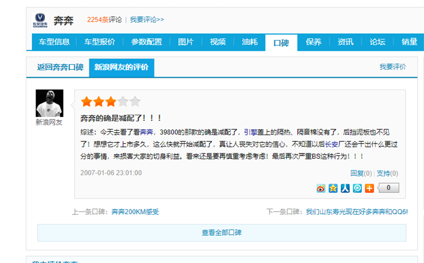This screenshot has width=424, height=263.
Task: Open the 2254条评论 link
Action: [x=104, y=20]
